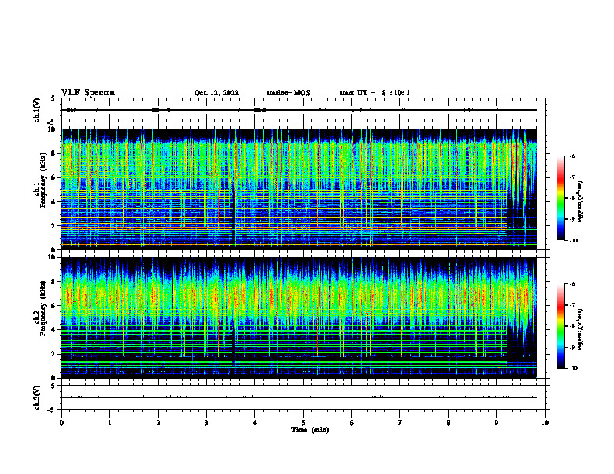The image size is (614, 474).
Task: Click the "ch.1(V)" axis label
Action: coord(37,110)
